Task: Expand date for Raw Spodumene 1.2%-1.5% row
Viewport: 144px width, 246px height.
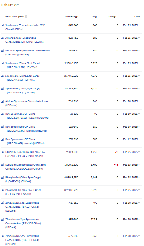Action: click(139, 114)
